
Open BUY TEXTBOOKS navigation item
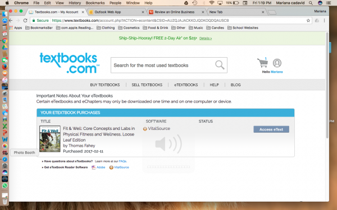pyautogui.click(x=105, y=85)
